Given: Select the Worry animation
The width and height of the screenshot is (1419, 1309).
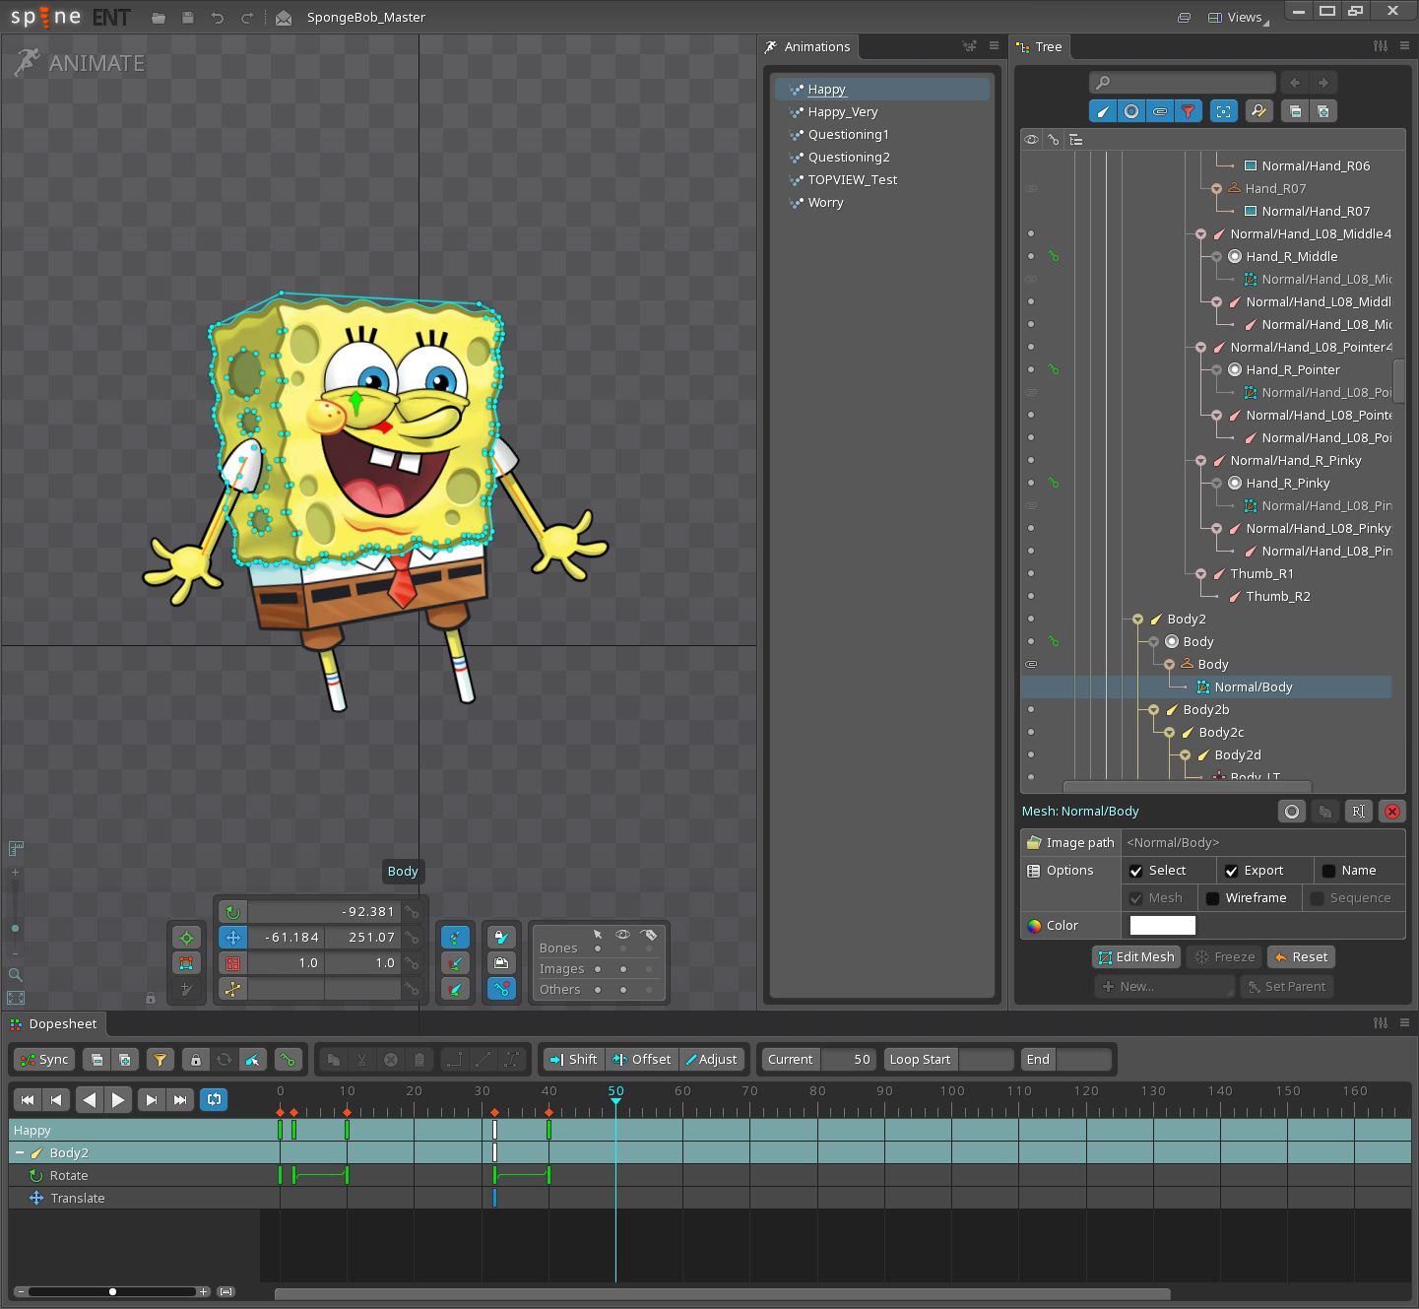Looking at the screenshot, I should [x=880, y=203].
